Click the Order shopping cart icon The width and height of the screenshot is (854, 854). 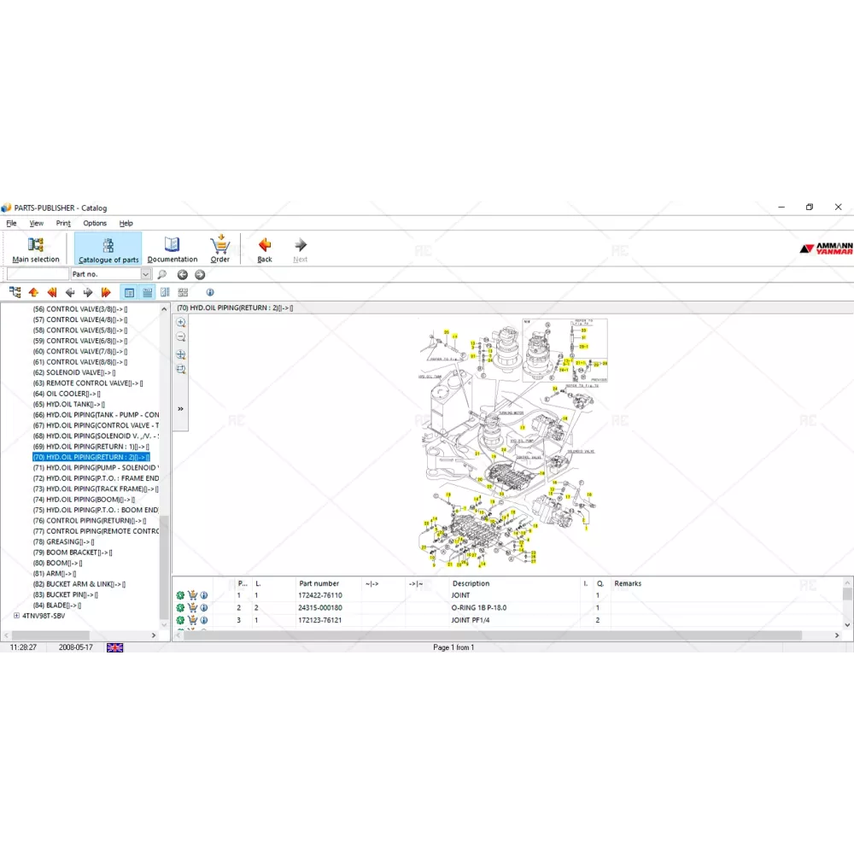point(220,245)
